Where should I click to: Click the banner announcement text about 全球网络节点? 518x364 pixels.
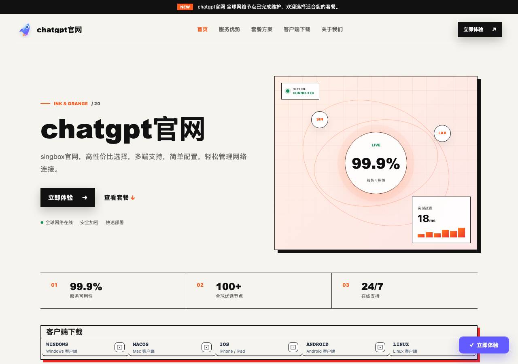[x=269, y=7]
